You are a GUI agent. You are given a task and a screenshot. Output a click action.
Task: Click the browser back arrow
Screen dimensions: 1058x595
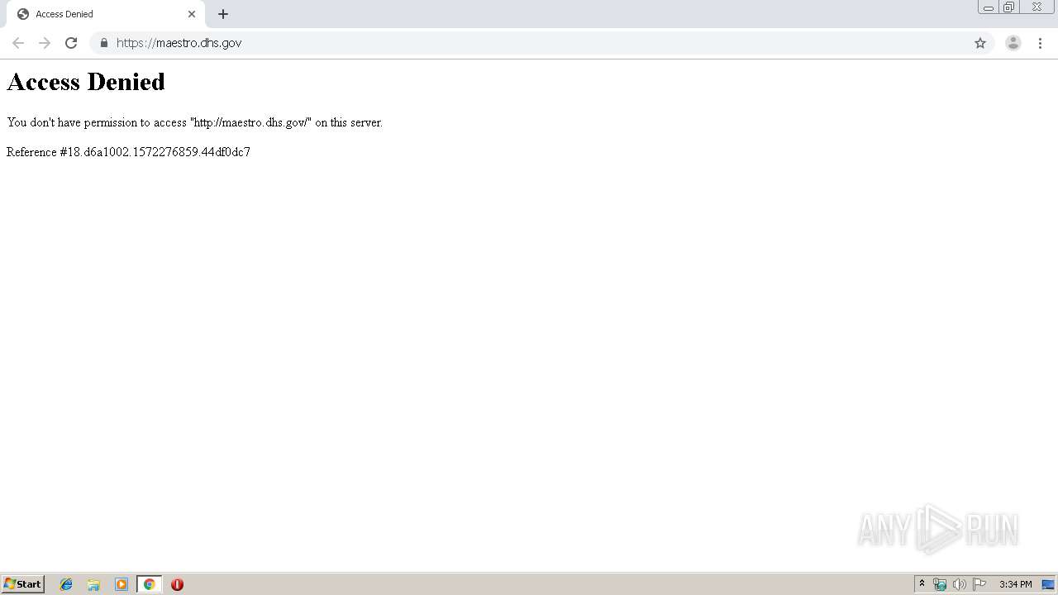point(18,43)
